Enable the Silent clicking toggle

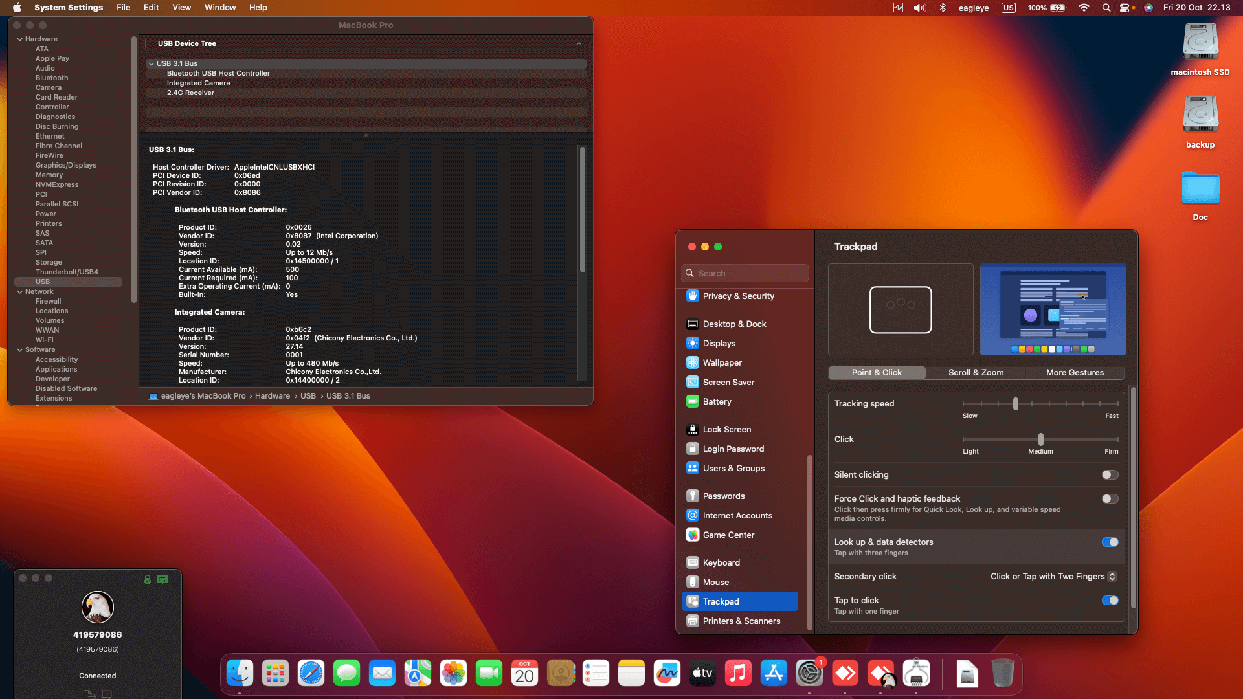pos(1110,475)
